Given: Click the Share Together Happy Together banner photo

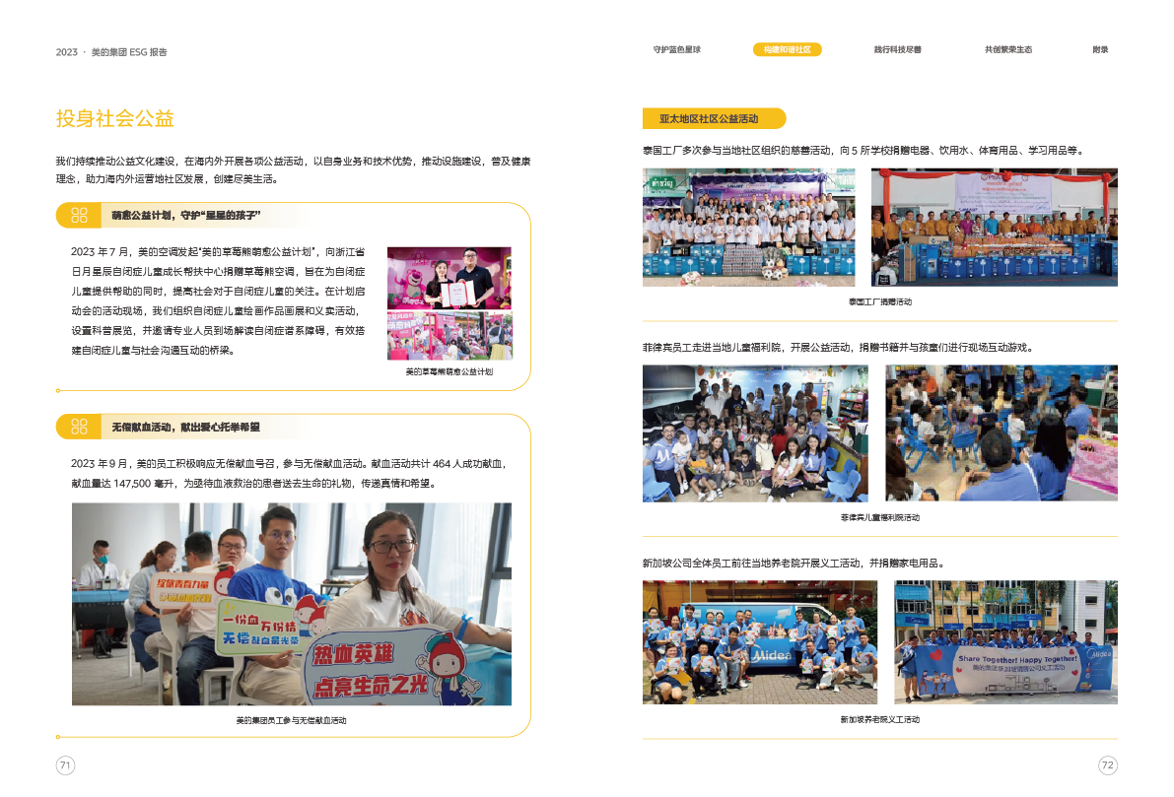Looking at the screenshot, I should tap(1005, 641).
